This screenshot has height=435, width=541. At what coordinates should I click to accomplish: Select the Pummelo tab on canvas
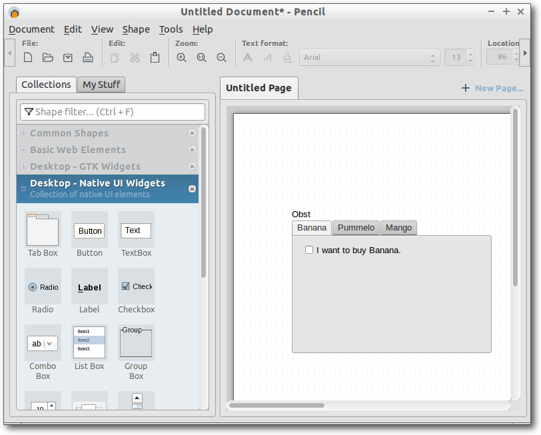click(x=356, y=228)
